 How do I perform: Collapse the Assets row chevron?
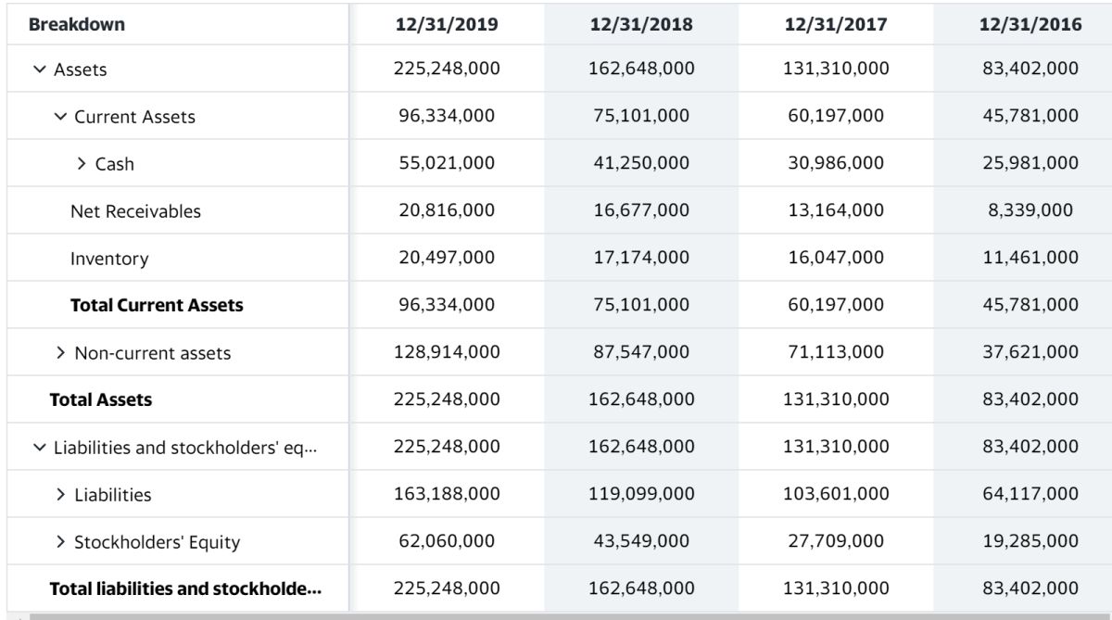tap(38, 70)
